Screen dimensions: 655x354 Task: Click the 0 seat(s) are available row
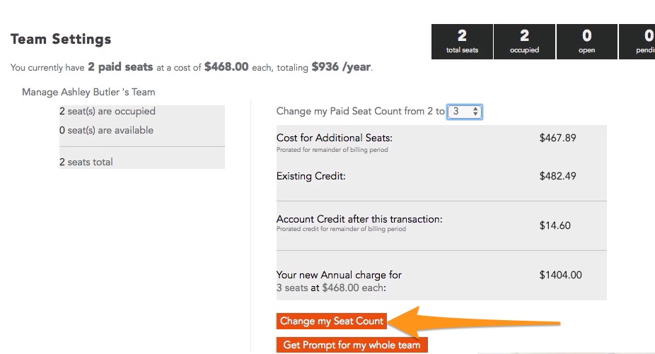[x=142, y=130]
